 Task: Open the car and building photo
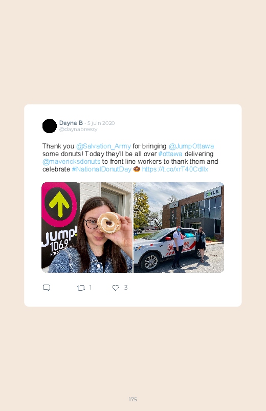coord(179,227)
